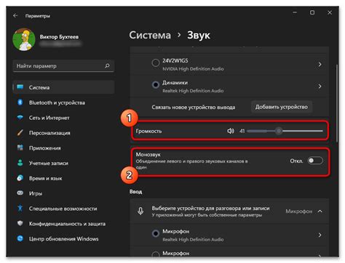Click the Монозвук label text
The width and height of the screenshot is (345, 263).
[148, 154]
